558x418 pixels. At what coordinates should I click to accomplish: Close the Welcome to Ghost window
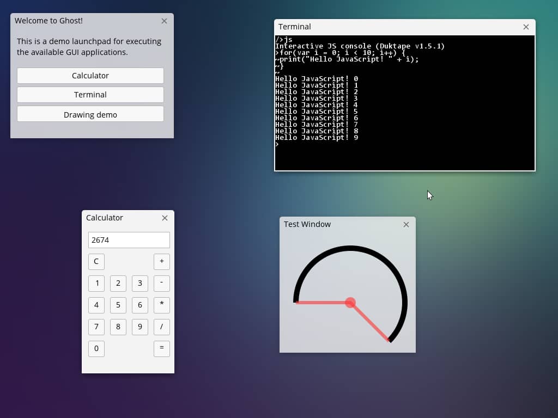[x=164, y=21]
